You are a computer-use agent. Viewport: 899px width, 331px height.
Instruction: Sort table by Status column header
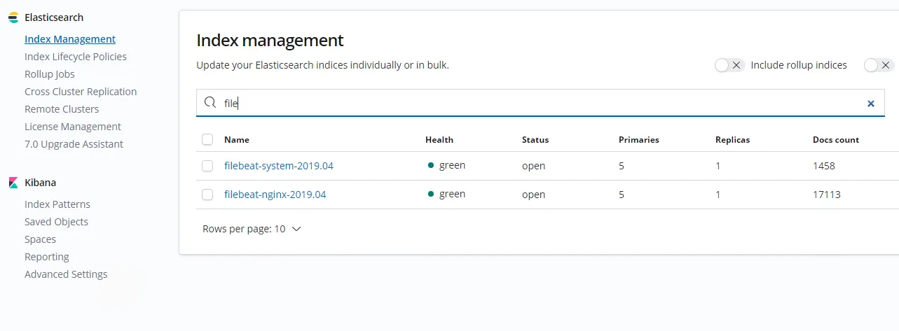click(x=535, y=140)
